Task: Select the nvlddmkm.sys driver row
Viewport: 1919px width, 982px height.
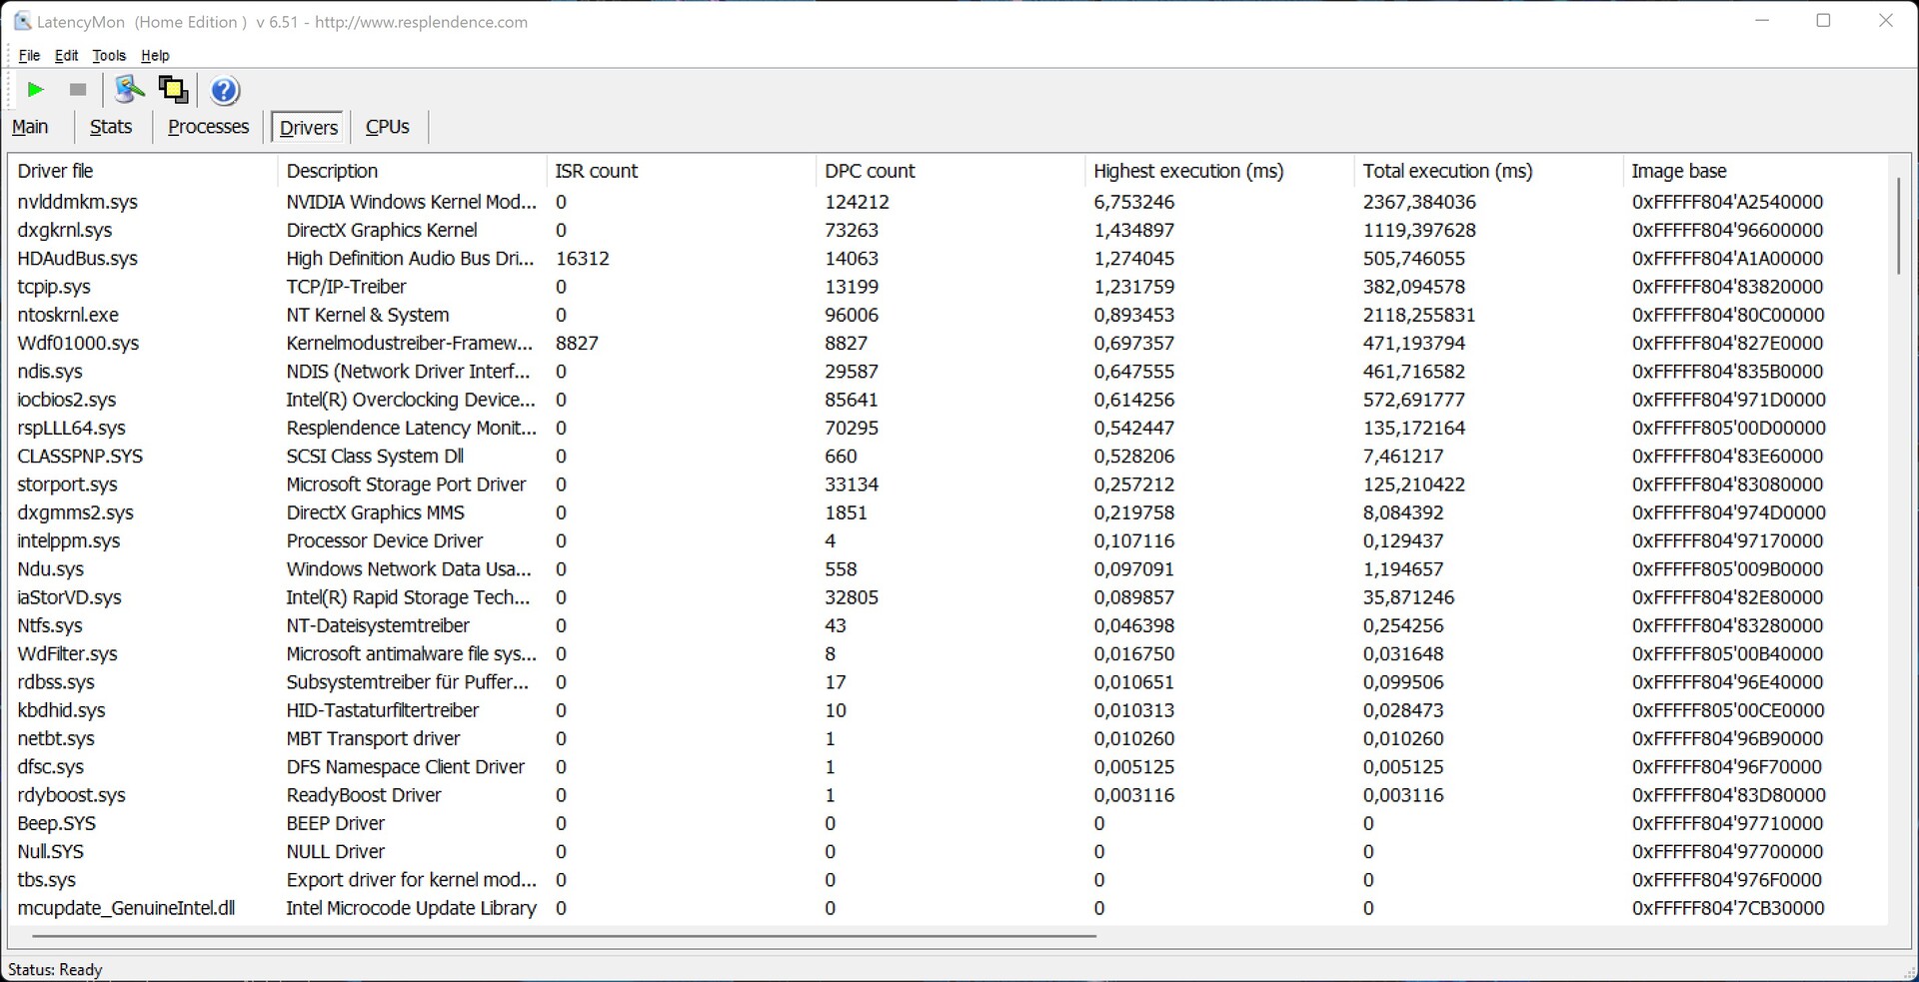Action: [949, 202]
